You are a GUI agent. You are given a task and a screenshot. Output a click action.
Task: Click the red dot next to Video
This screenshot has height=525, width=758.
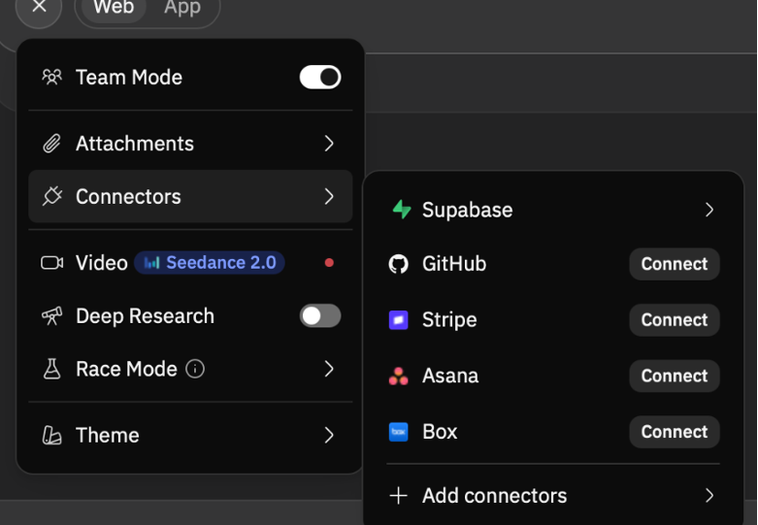point(329,262)
